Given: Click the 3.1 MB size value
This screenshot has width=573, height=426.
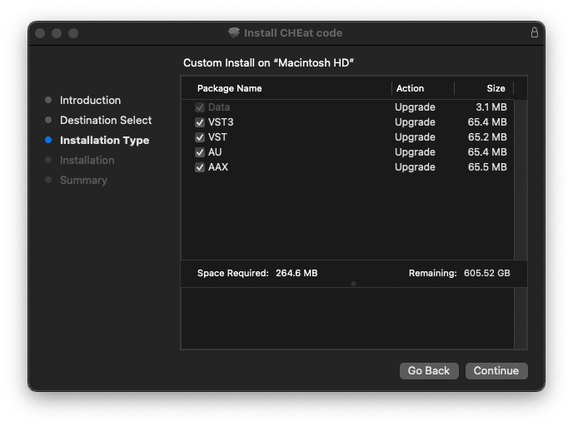Looking at the screenshot, I should tap(491, 107).
